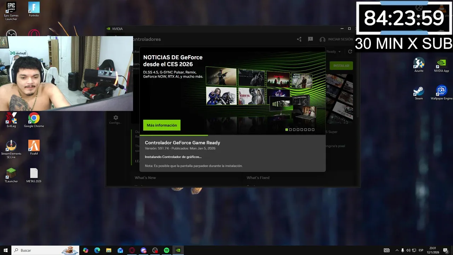
Task: Open the Windows Start menu
Action: click(x=6, y=250)
